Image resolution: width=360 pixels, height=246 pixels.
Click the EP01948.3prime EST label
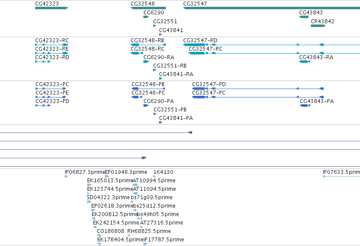coord(126,172)
